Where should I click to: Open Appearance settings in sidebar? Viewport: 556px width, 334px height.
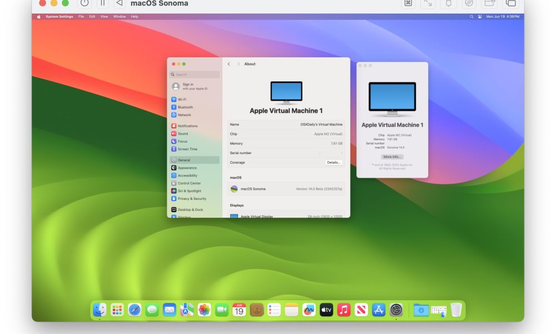coord(195,168)
